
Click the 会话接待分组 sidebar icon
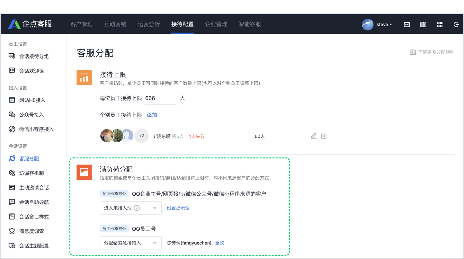(x=12, y=56)
